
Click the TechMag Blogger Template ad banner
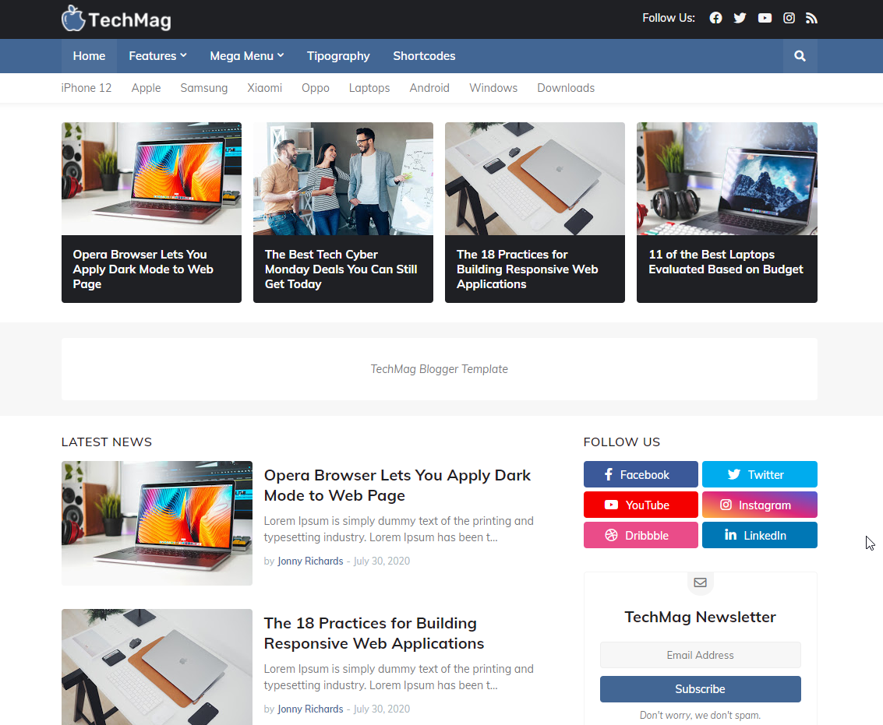click(x=440, y=369)
